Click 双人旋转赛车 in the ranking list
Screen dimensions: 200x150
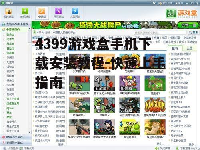42,121
